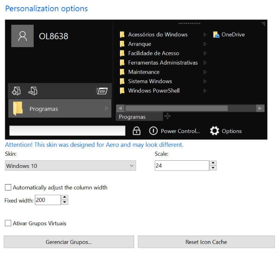The image size is (277, 253).
Task: Click the Personalization options heading
Action: pyautogui.click(x=46, y=9)
